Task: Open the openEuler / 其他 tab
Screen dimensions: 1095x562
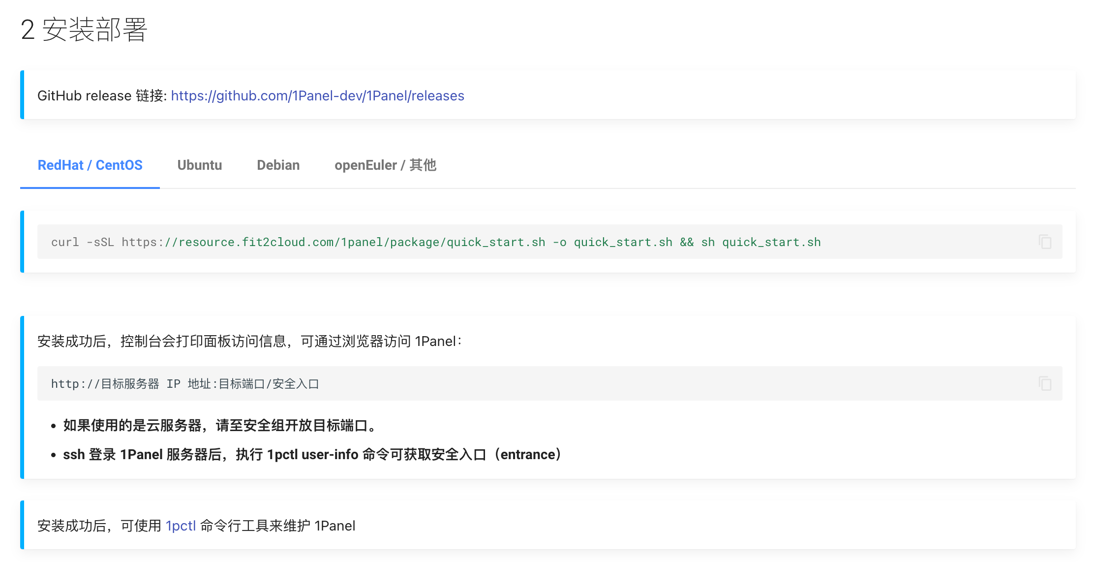Action: tap(385, 165)
